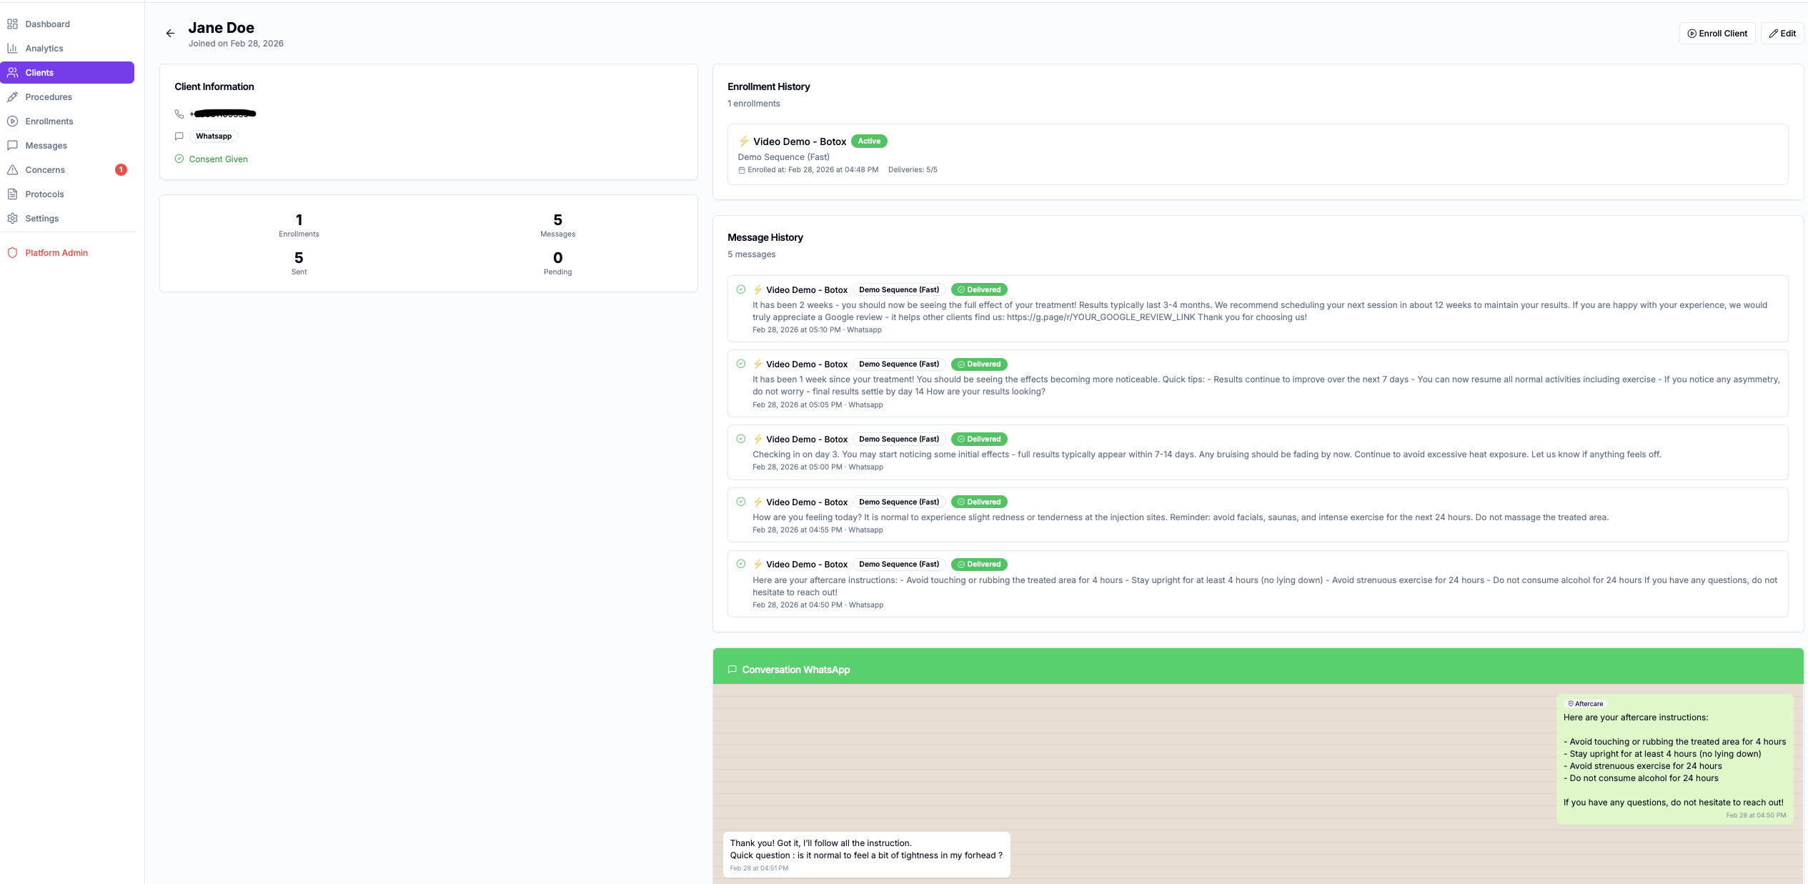Toggle the delivered check on the aftercare message

[x=741, y=563]
